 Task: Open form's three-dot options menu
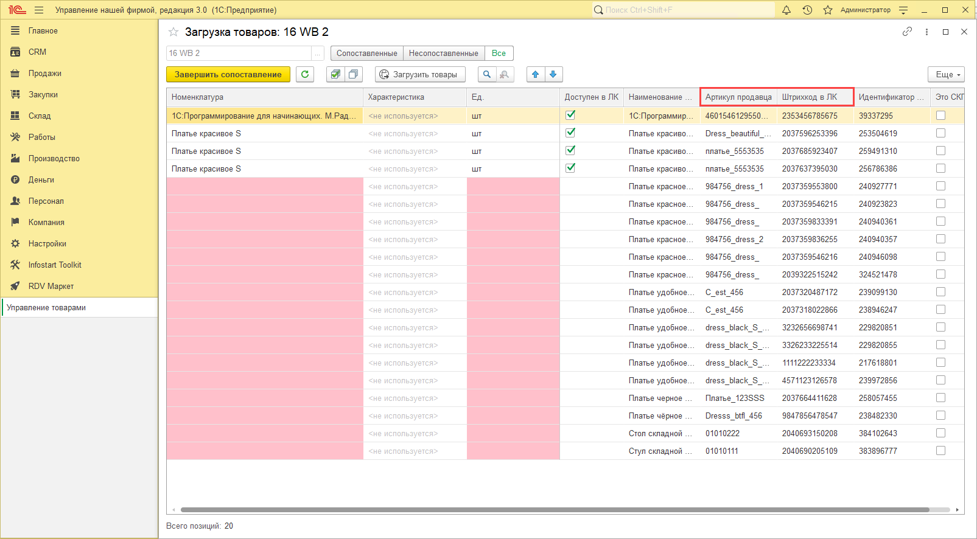[x=926, y=32]
